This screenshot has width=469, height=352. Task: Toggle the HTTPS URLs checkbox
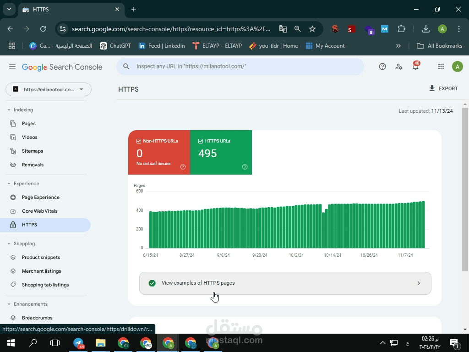(x=201, y=141)
